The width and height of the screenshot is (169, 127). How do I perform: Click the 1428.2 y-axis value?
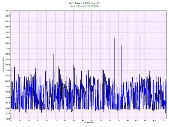tap(8, 108)
